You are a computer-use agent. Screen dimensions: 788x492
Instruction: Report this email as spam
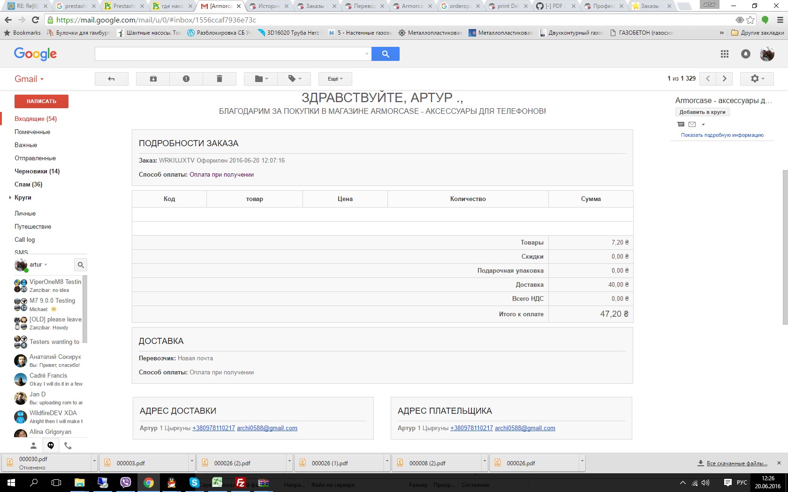click(186, 79)
